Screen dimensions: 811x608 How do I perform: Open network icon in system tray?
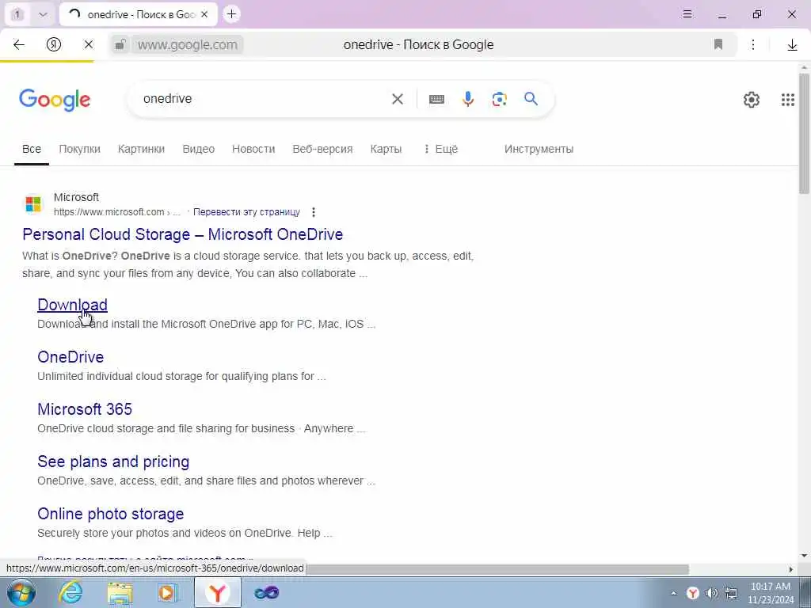coord(731,593)
